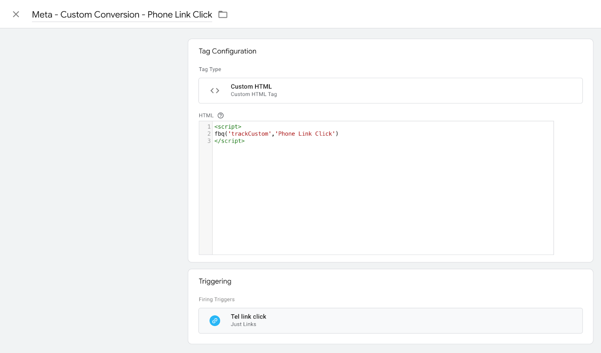Click the Custom HTML code brackets icon
Screen dimensions: 601x353
(x=215, y=91)
